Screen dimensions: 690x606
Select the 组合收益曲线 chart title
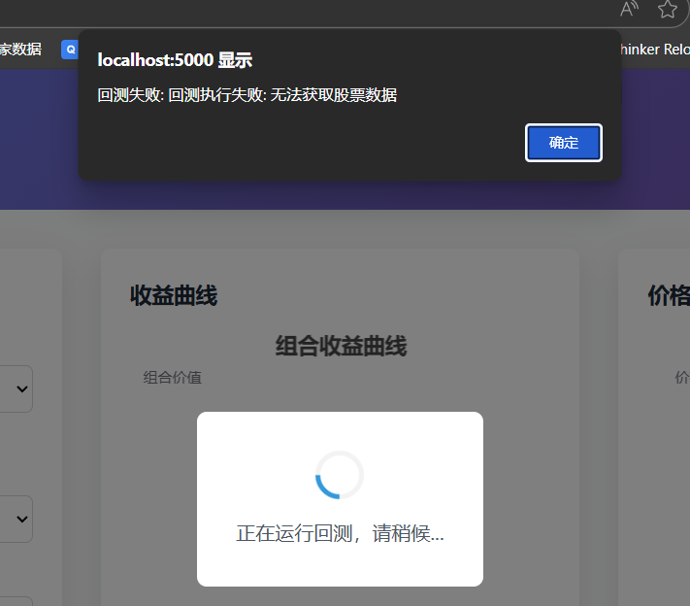click(341, 346)
